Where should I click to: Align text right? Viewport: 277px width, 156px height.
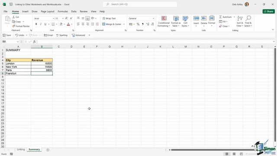coord(87,24)
